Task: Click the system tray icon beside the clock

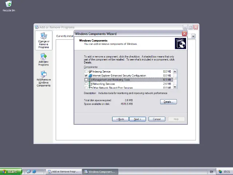Action: click(220, 172)
